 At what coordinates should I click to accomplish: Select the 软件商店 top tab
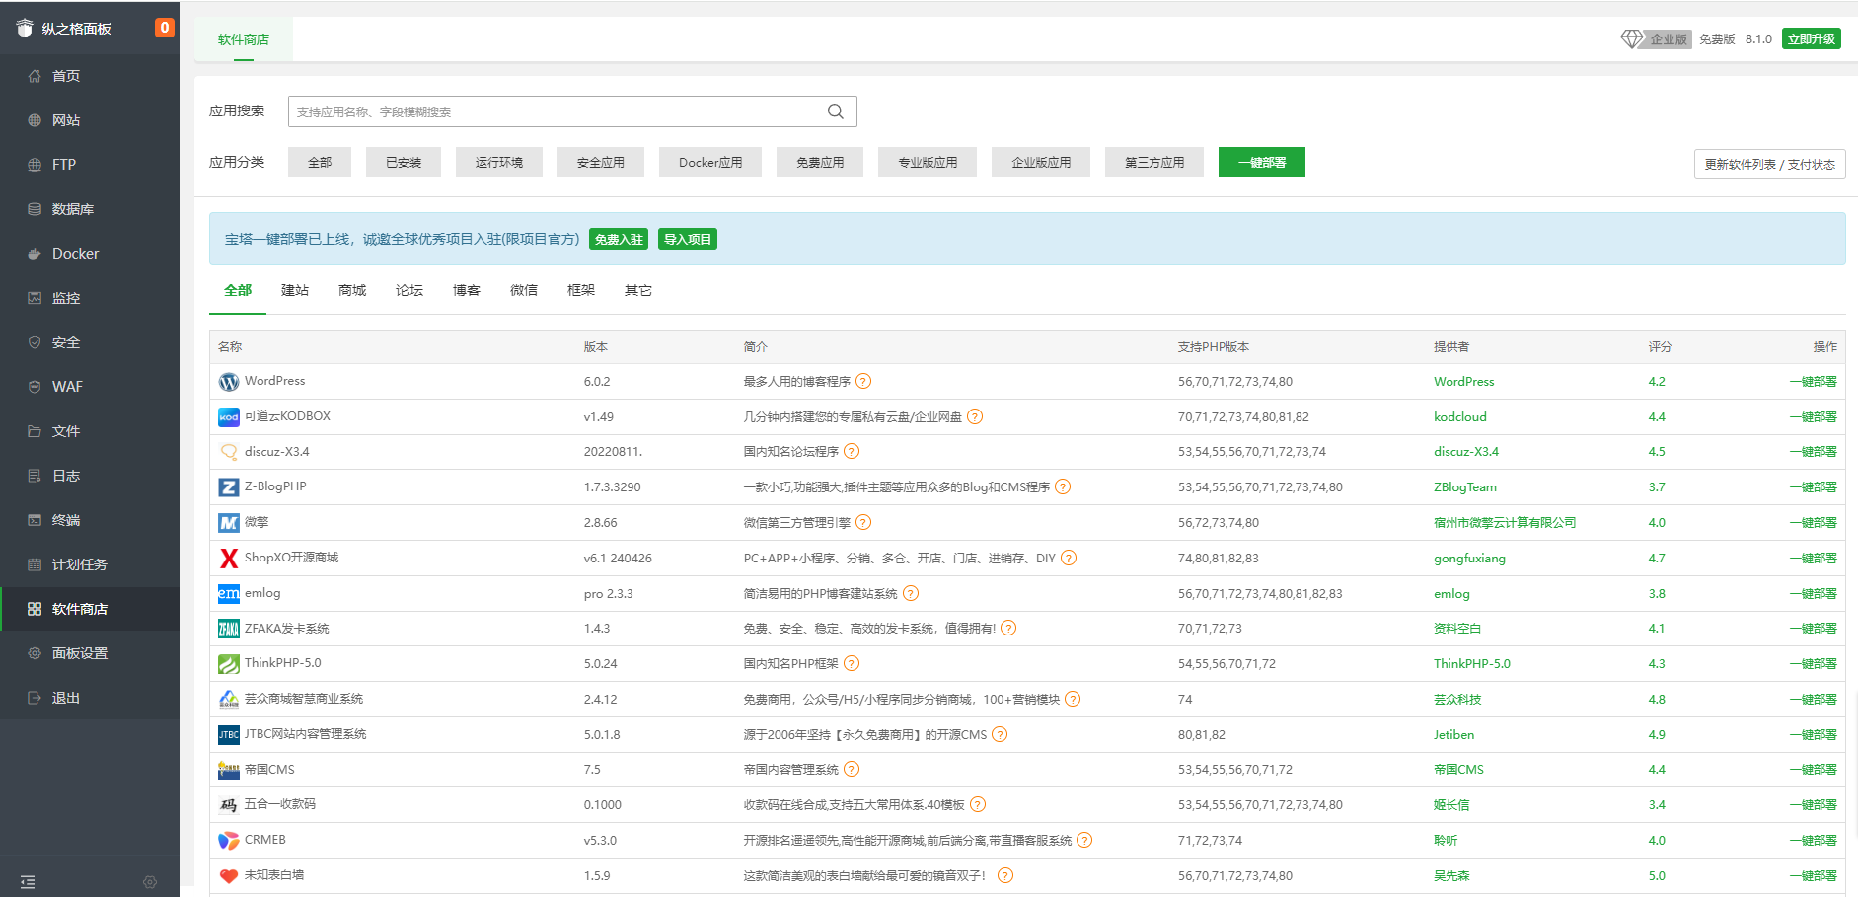point(244,39)
